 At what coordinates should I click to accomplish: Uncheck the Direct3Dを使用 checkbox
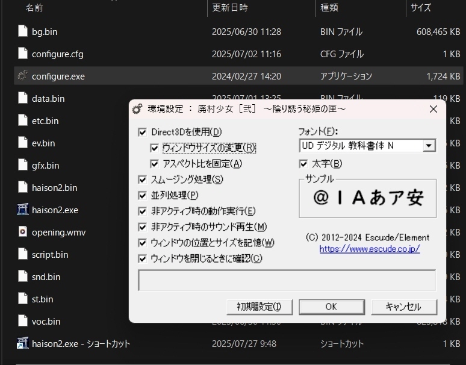click(143, 132)
